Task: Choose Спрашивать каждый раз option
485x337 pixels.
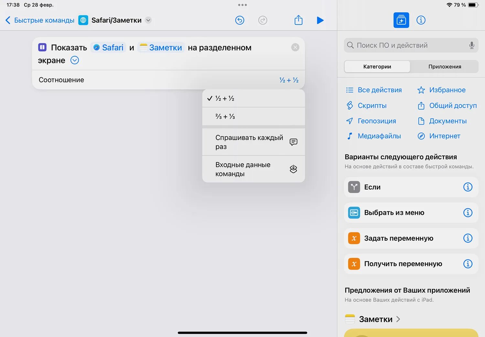Action: coord(253,142)
